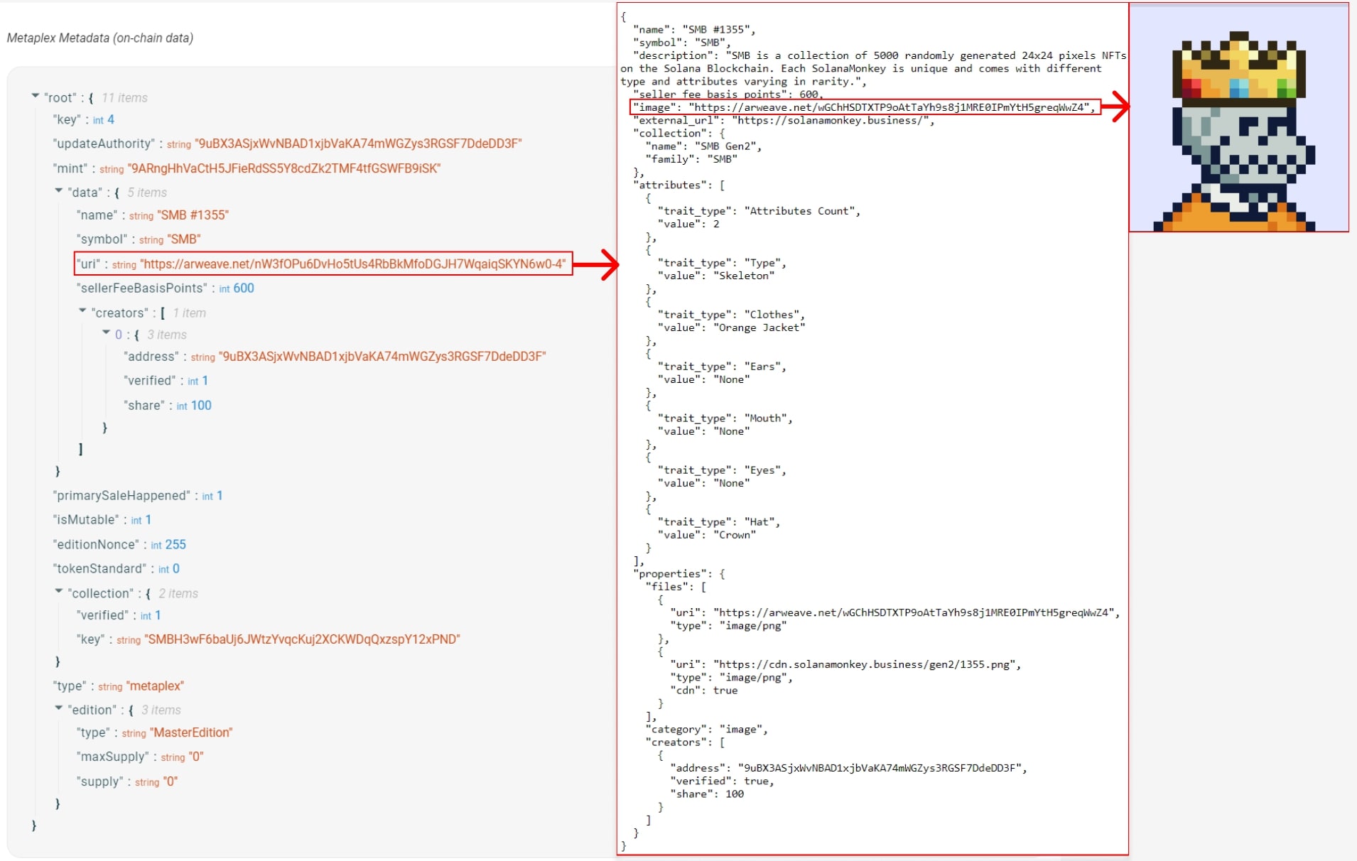Click the sellerFeeBasisPoints value 600

(x=244, y=288)
